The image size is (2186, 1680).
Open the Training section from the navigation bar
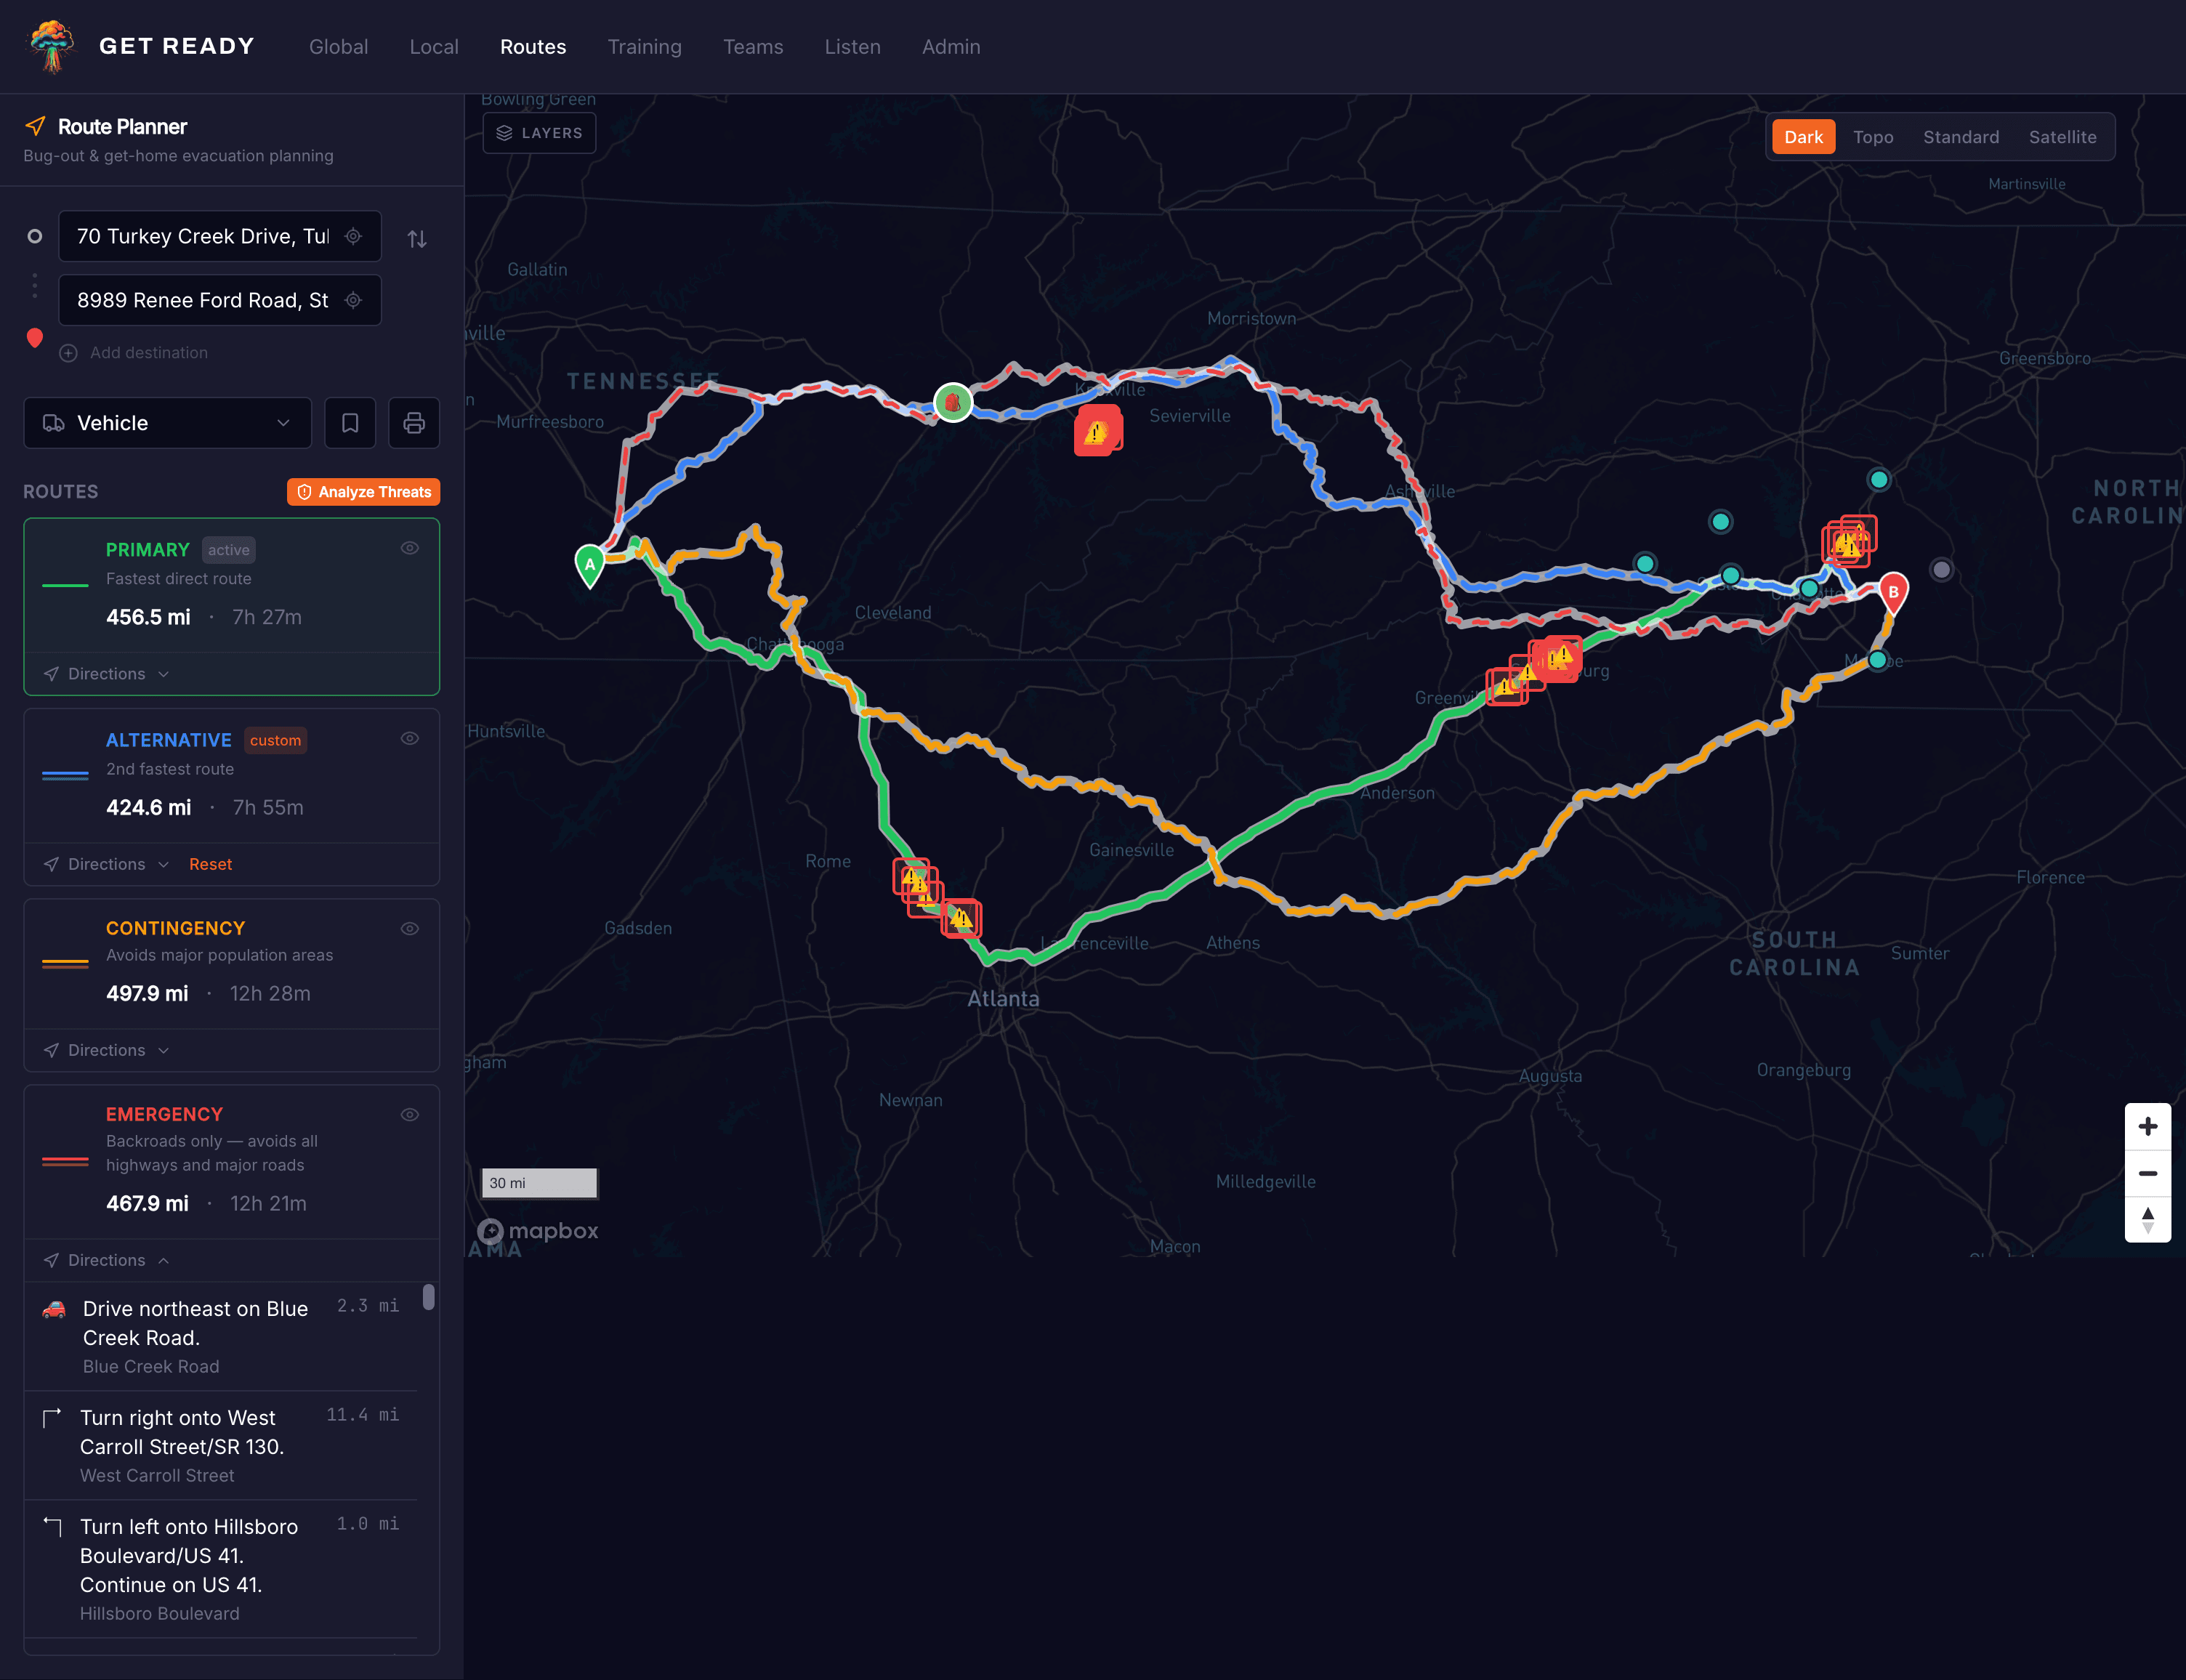coord(644,46)
